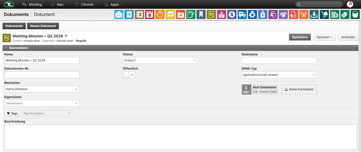The width and height of the screenshot is (361, 152).
Task: Open the Tag hinzufügen dropdown
Action: 47,113
